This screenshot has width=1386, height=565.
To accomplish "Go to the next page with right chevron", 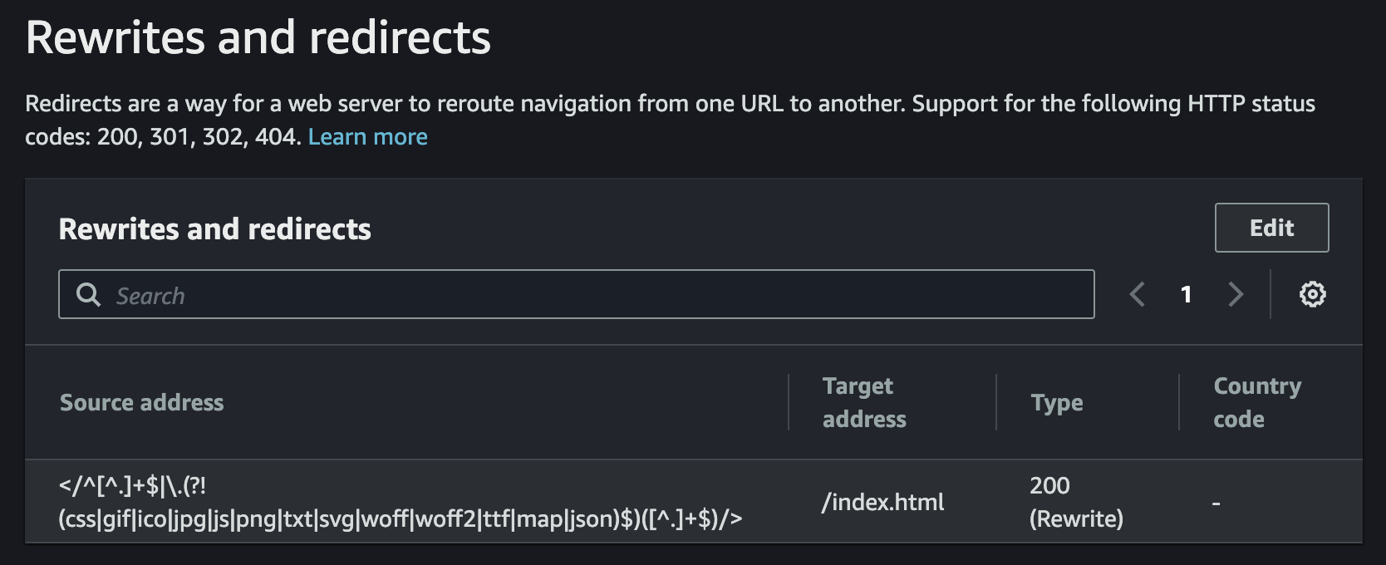I will (x=1236, y=294).
